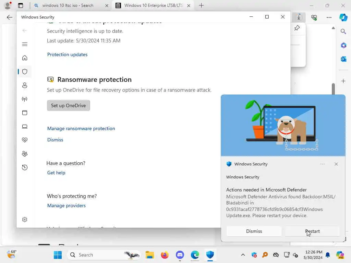The width and height of the screenshot is (351, 263).
Task: Click the plus to customize Edge sidebar
Action: (x=343, y=81)
